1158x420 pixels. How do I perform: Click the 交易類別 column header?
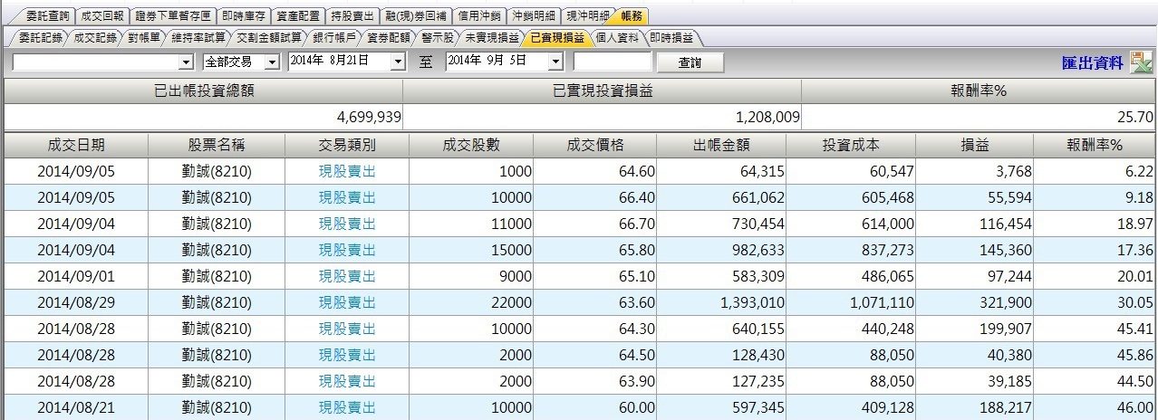pos(347,145)
